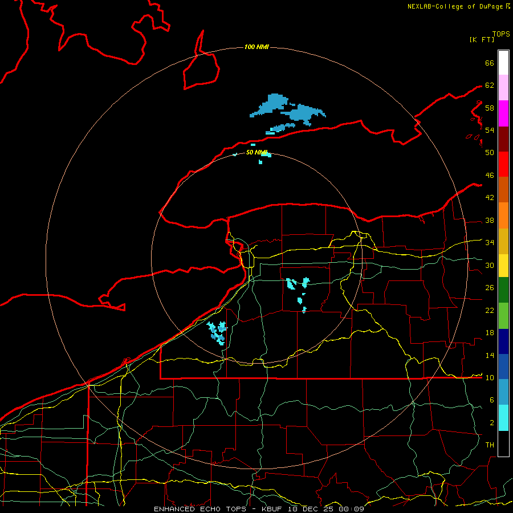Click the 14 value on the legend scale

pos(490,355)
